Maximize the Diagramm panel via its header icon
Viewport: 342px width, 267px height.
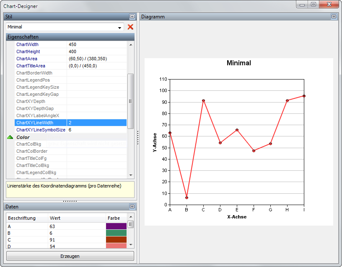[x=334, y=17]
